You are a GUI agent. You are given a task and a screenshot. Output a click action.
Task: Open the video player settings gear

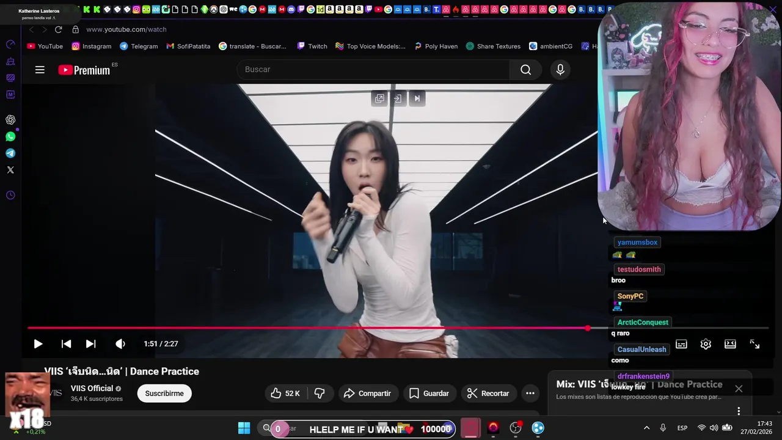point(706,344)
